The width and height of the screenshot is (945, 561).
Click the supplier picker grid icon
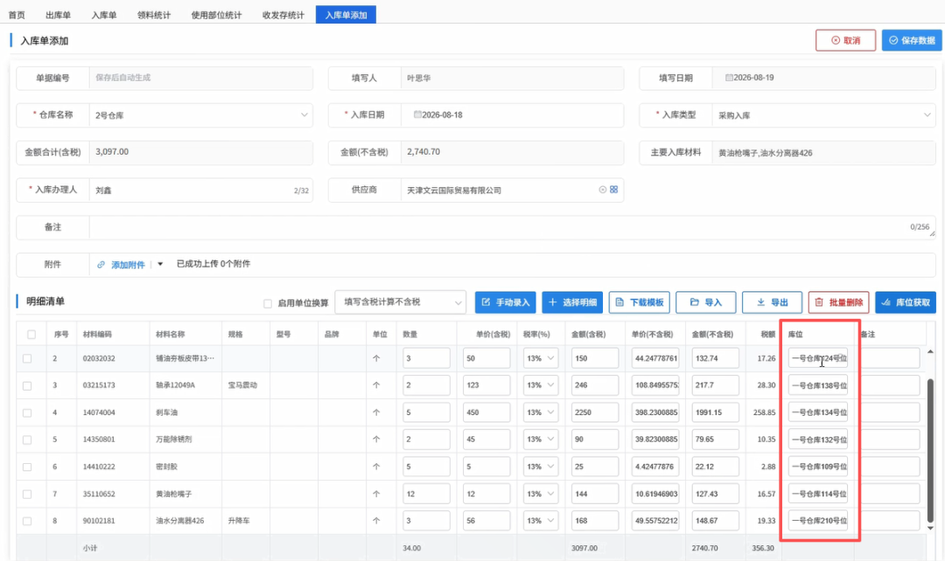(613, 190)
